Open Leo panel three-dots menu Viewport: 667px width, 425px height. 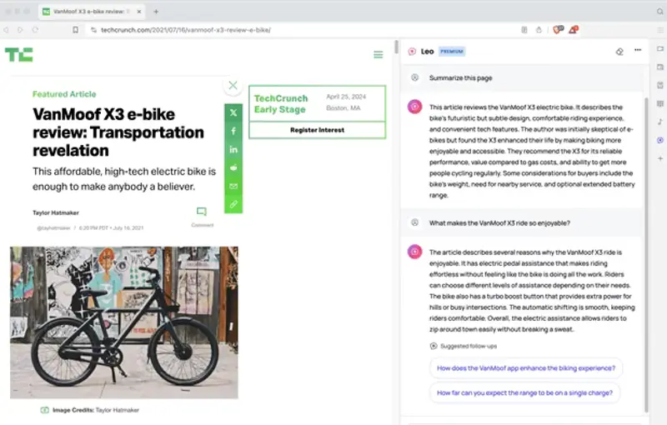(638, 50)
